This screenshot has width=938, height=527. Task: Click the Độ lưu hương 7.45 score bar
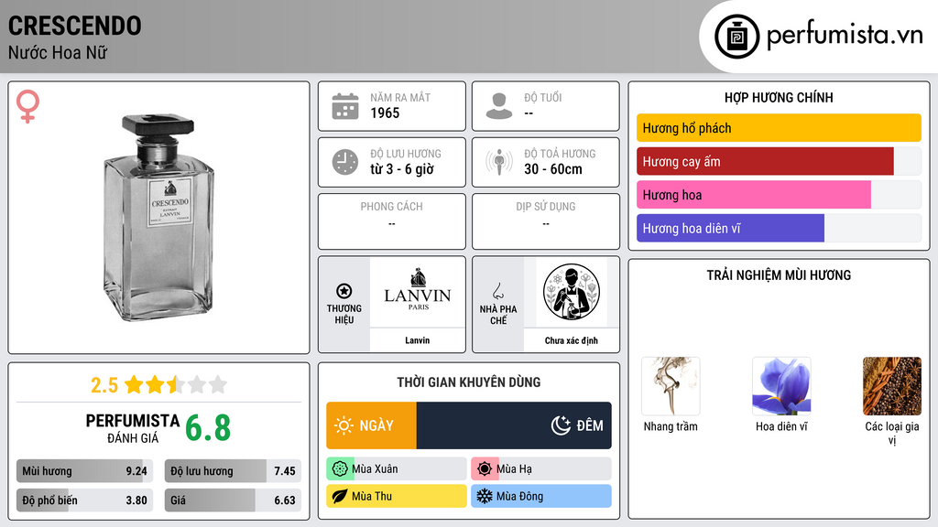point(233,471)
